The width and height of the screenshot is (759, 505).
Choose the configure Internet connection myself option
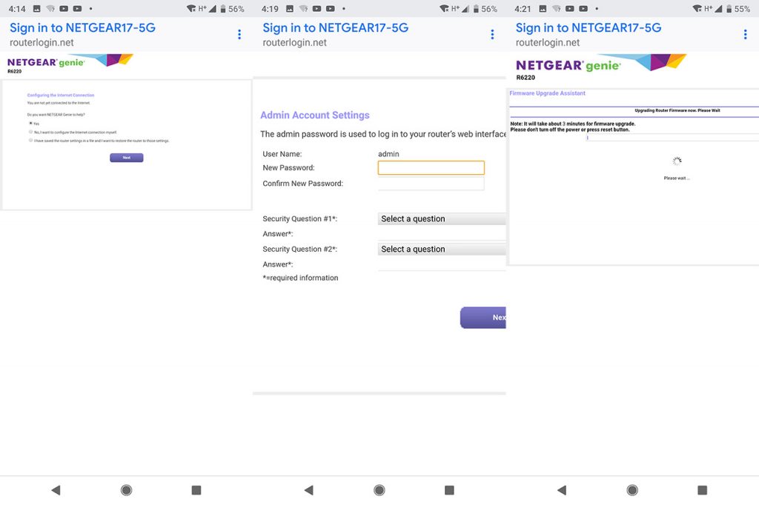30,132
